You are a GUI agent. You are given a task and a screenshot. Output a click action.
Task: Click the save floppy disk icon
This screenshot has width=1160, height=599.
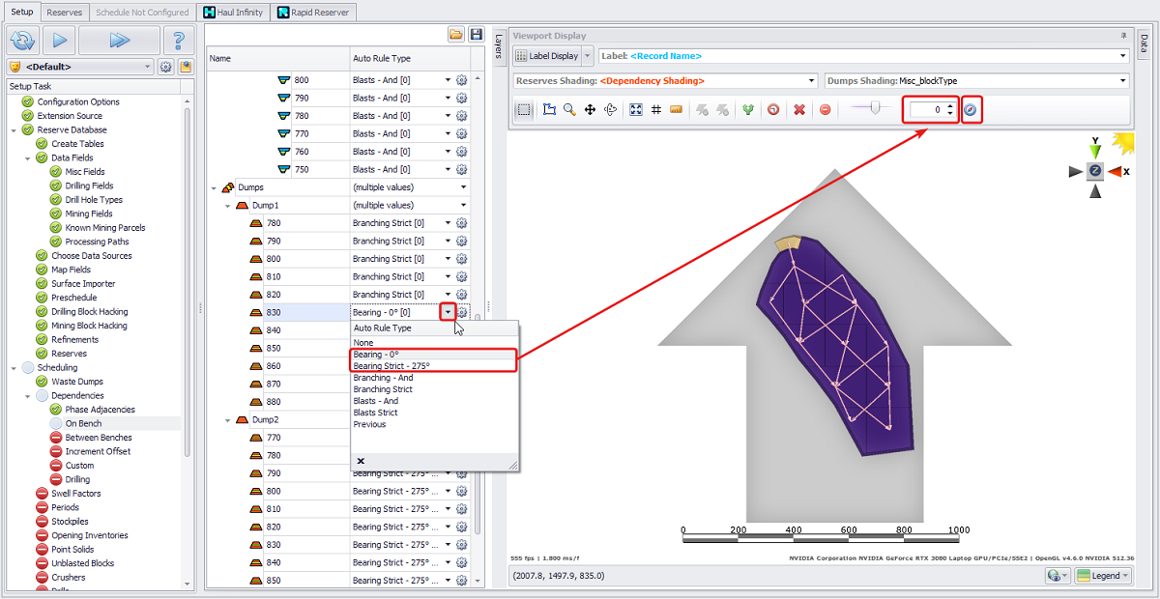tap(476, 35)
